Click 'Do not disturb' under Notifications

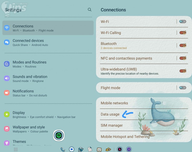click(x=38, y=95)
